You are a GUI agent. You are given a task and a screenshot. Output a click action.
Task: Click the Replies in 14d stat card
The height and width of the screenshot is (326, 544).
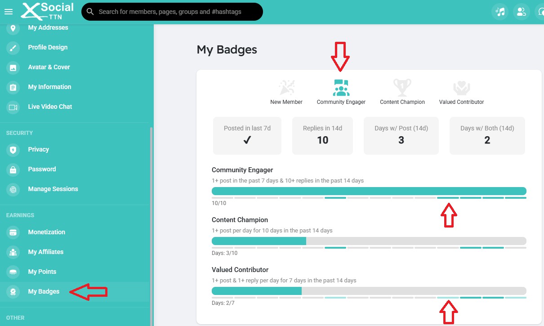coord(322,135)
